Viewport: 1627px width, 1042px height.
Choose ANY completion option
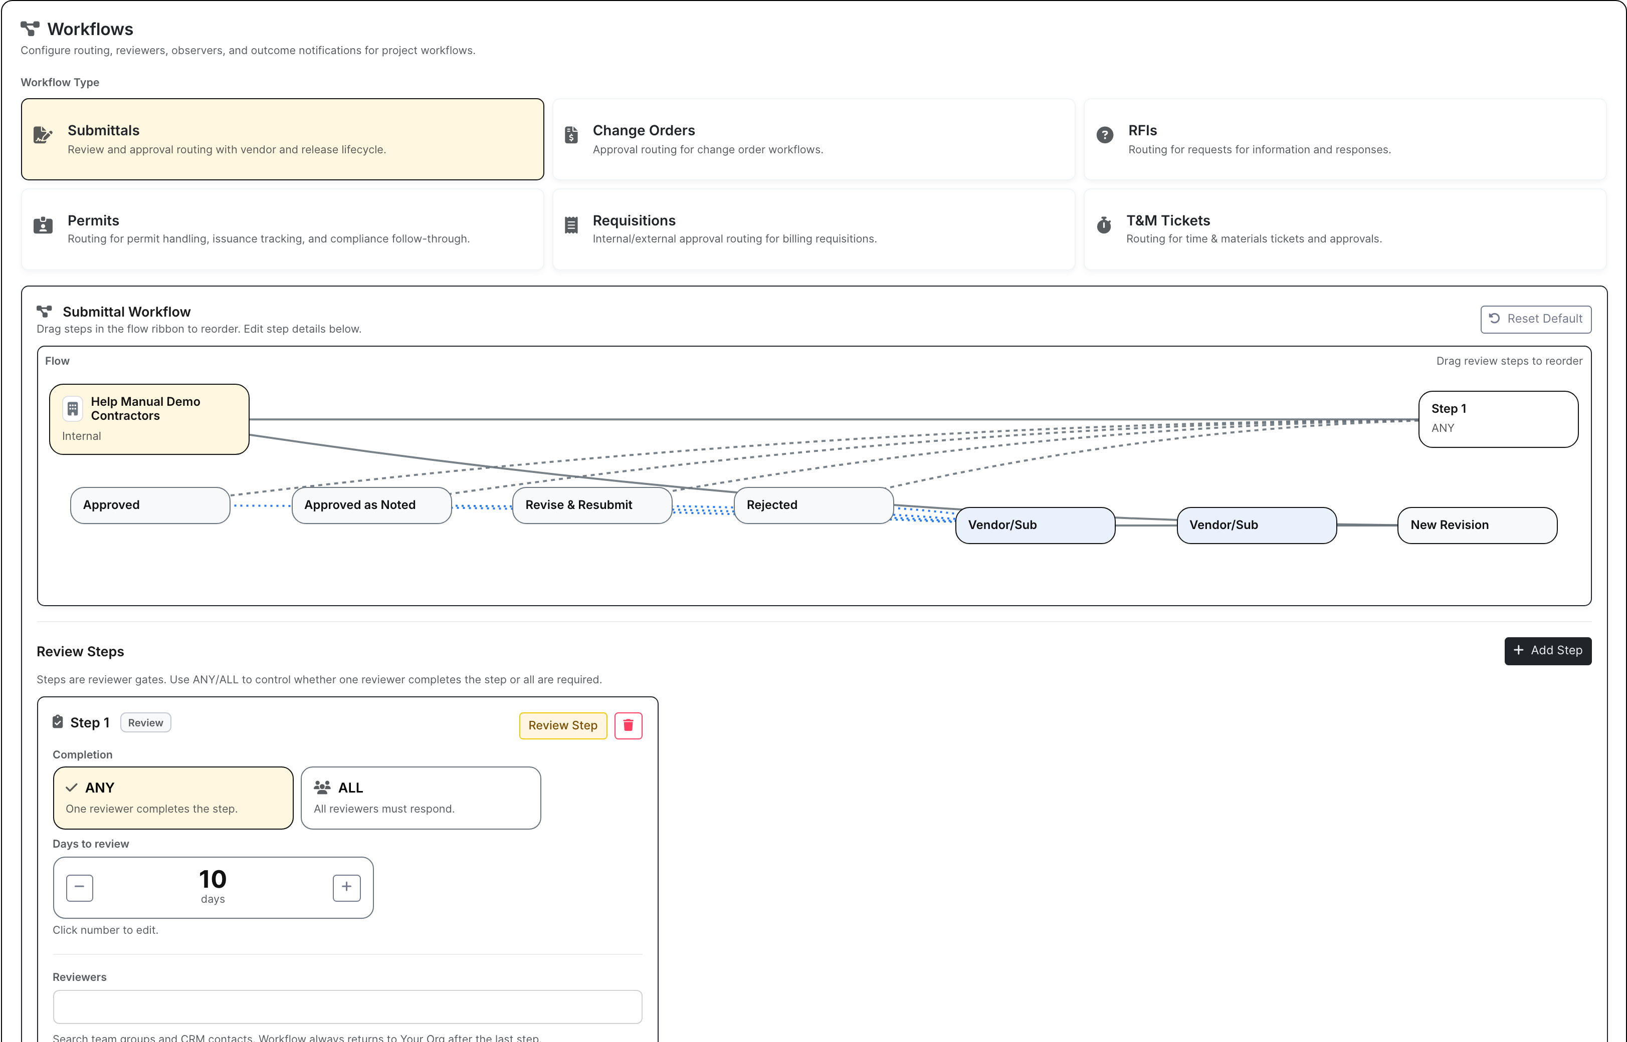(173, 798)
